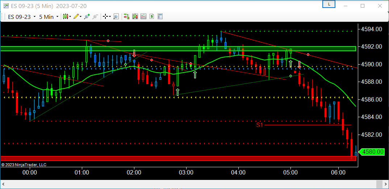Select the crosshair cursor tool
Screen dimensions: 389x189
105,17
